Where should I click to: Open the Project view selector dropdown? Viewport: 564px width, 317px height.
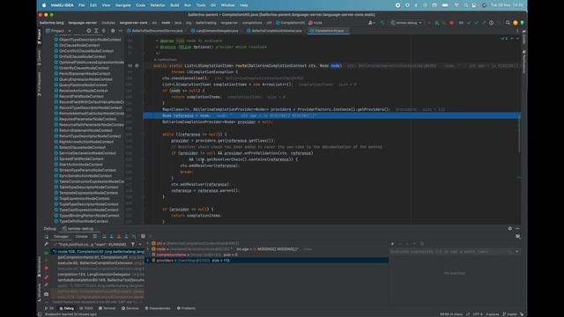click(x=58, y=31)
